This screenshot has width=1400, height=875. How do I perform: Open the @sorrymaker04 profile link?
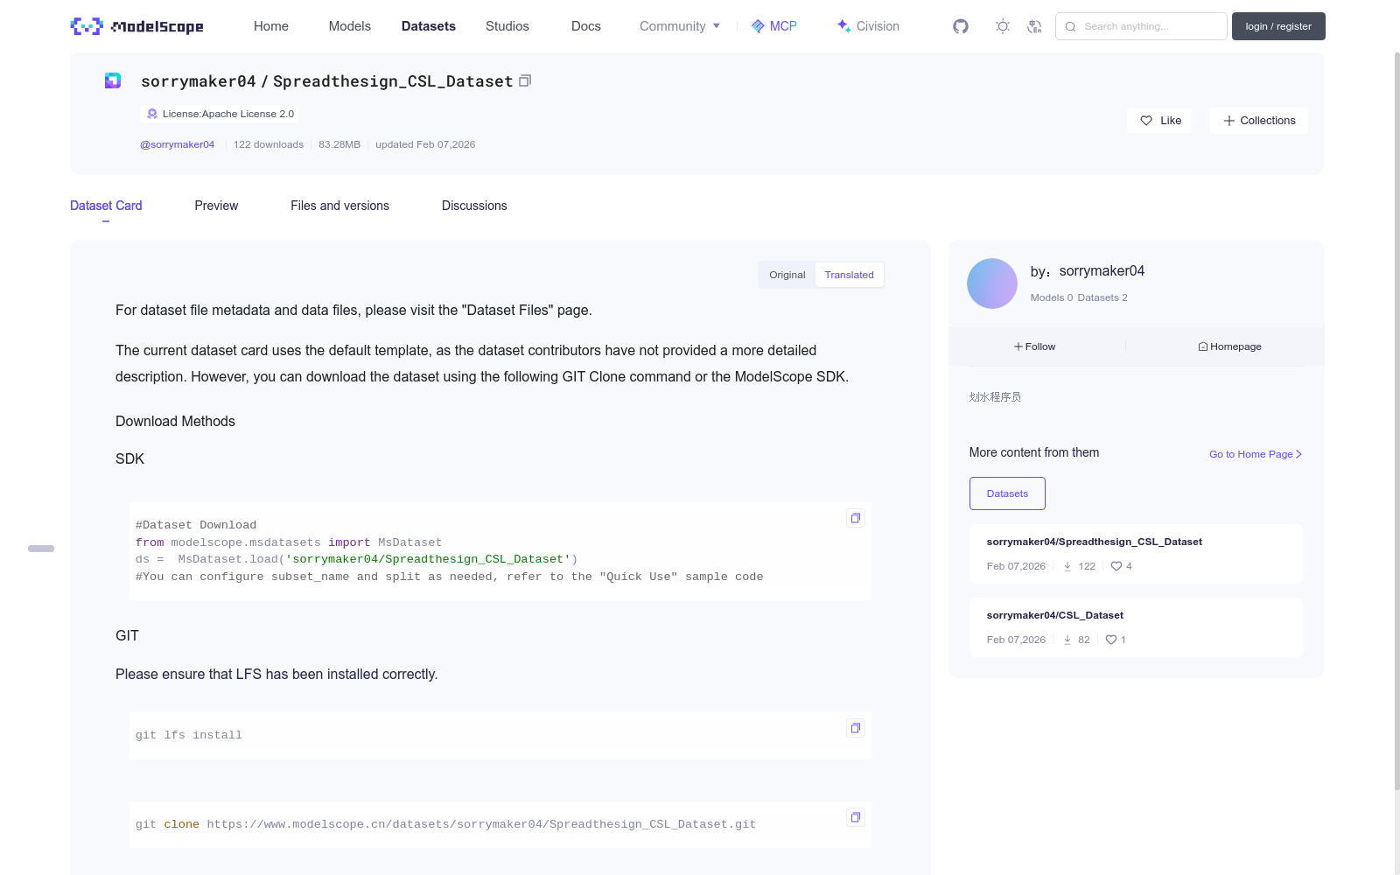[177, 144]
